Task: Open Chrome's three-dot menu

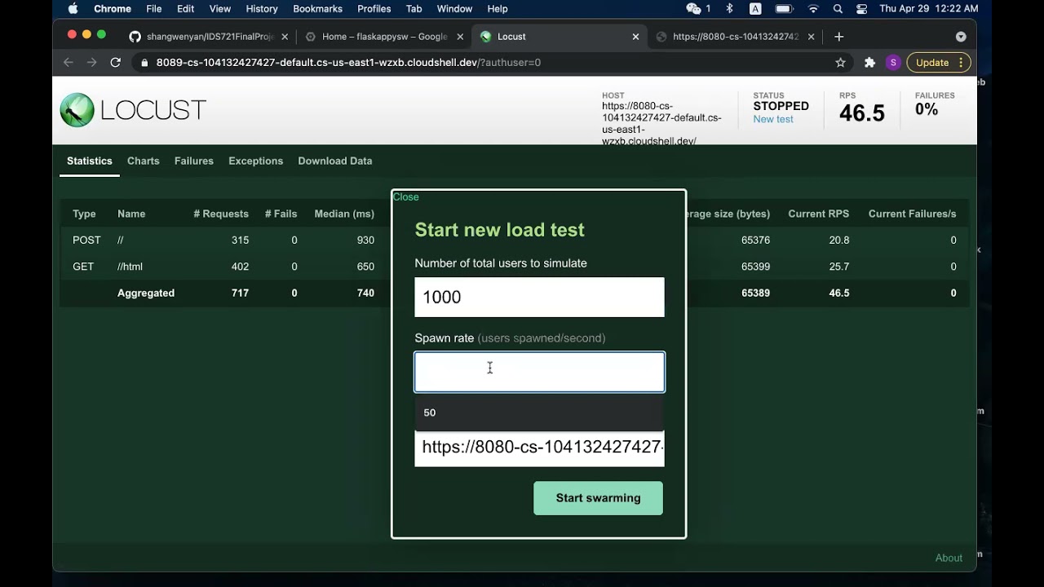Action: coord(962,63)
